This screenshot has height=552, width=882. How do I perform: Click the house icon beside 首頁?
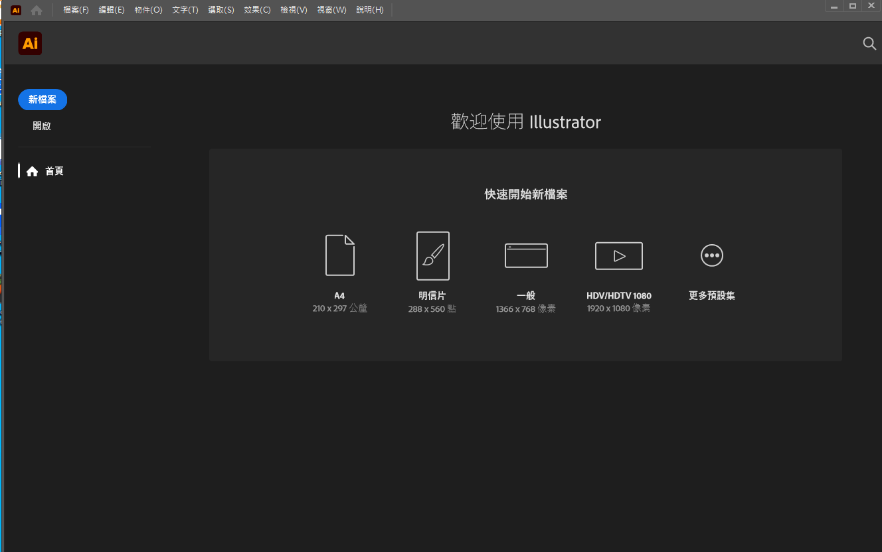point(32,171)
